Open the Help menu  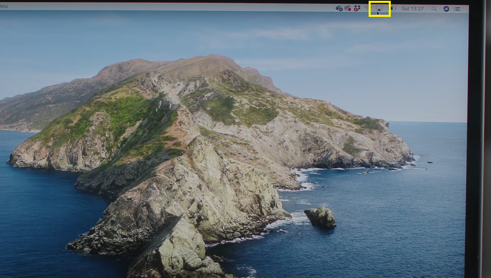(4, 6)
